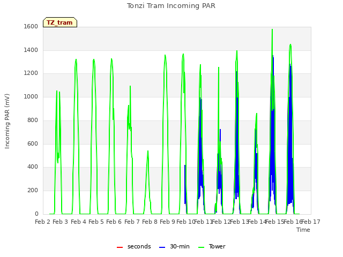This screenshot has width=343, height=257.
Task: Click the 1000 y-axis tick label
Action: click(x=31, y=96)
